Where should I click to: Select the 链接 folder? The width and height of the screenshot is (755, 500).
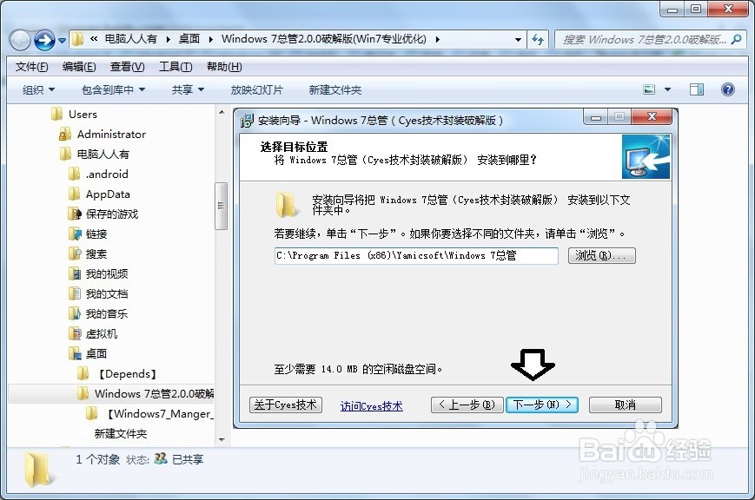pos(96,234)
